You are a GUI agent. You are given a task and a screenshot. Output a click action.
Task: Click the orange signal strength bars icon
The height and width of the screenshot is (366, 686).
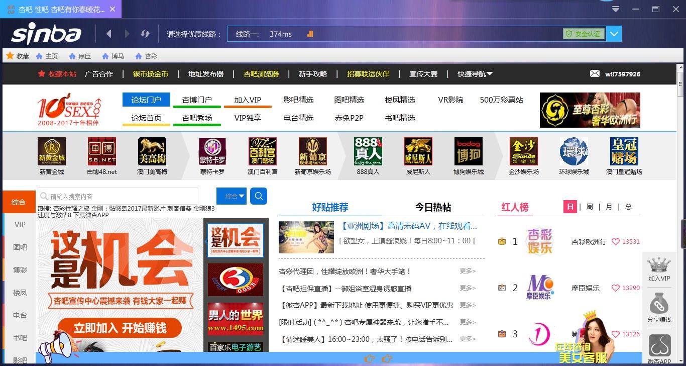[310, 34]
